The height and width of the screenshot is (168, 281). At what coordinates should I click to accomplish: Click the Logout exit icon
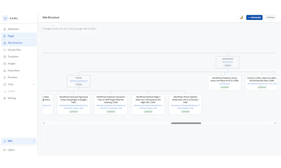coord(5,150)
